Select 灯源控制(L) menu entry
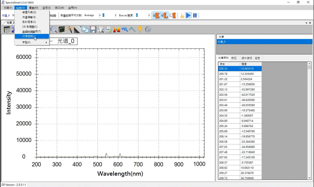The image size is (314, 187). click(32, 36)
